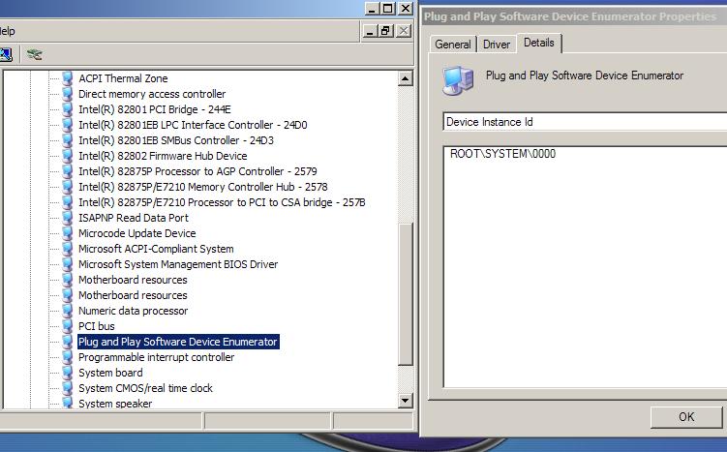The height and width of the screenshot is (452, 727).
Task: Click the icon beside ISAPNP Read Data Port
Action: [x=67, y=218]
